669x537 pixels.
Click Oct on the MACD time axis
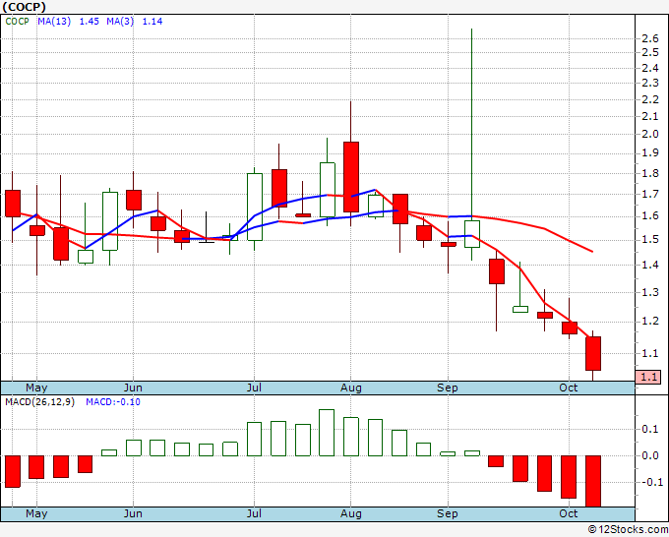[569, 513]
